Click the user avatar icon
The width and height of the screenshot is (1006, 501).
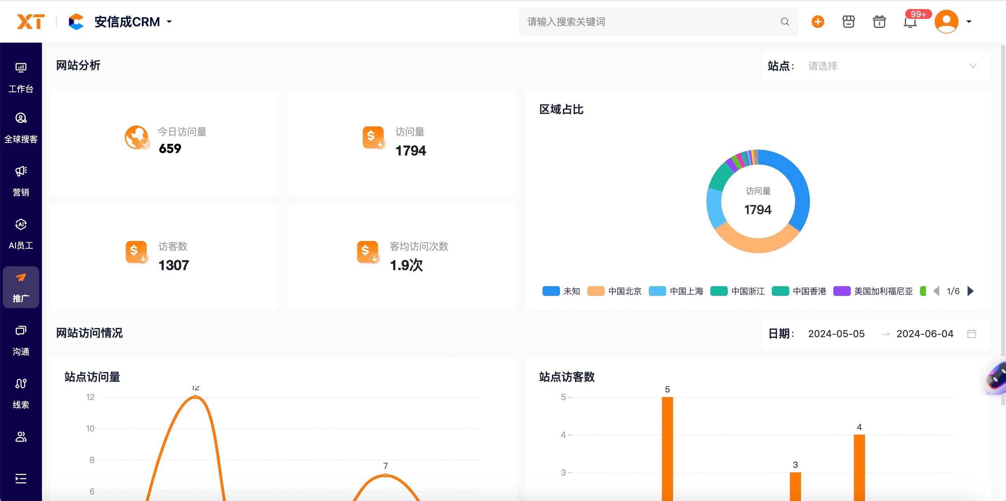pos(946,22)
